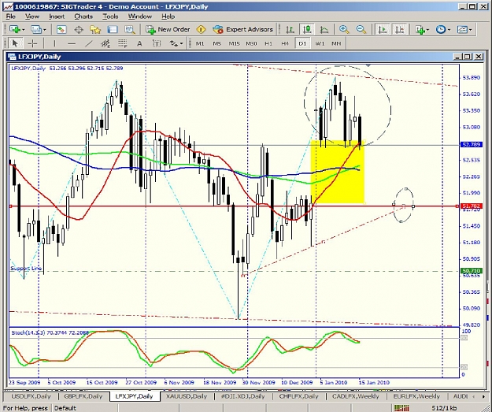Screen dimensions: 492x412
Task: Click the Zoom In magnifier
Action: pyautogui.click(x=344, y=29)
